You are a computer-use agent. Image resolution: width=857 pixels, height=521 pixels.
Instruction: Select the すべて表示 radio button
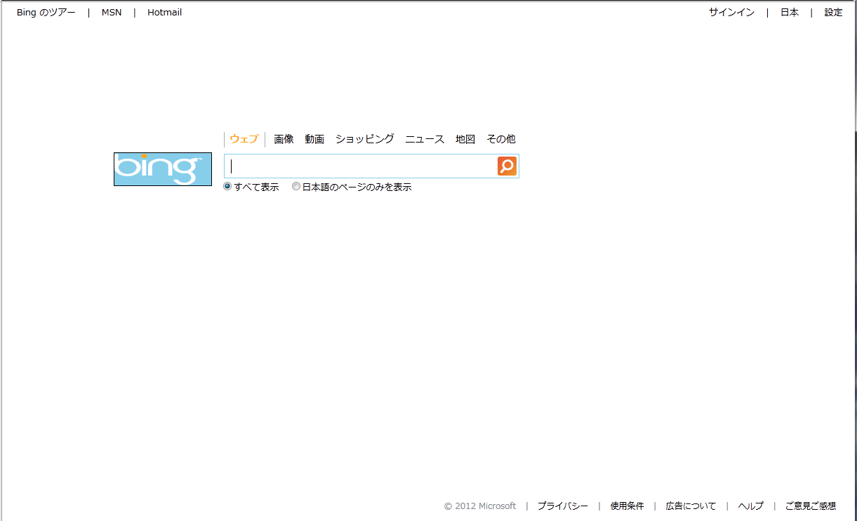click(227, 187)
